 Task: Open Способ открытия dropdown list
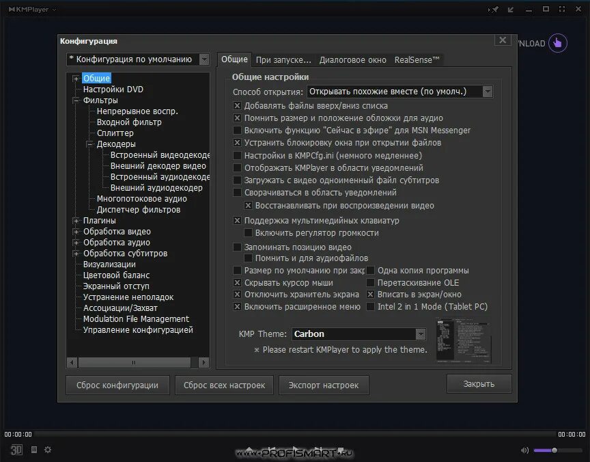click(x=488, y=92)
